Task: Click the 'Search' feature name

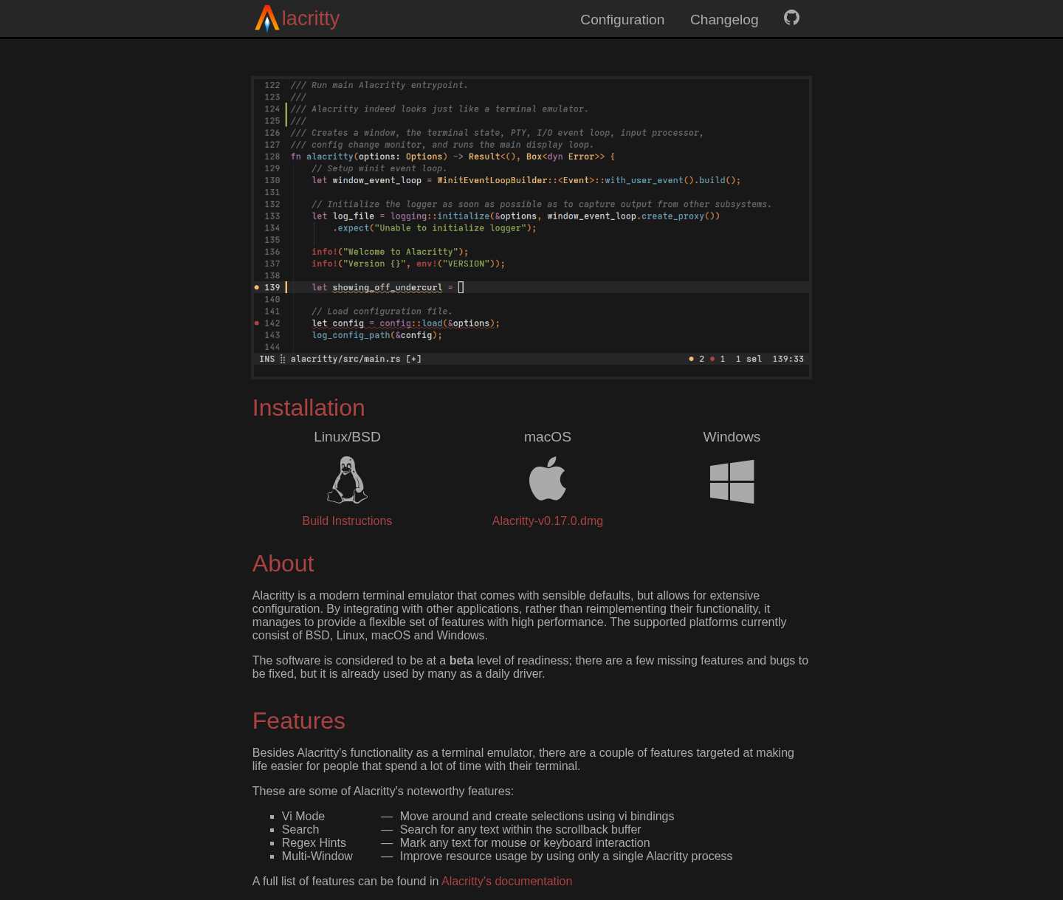Action: 300,830
